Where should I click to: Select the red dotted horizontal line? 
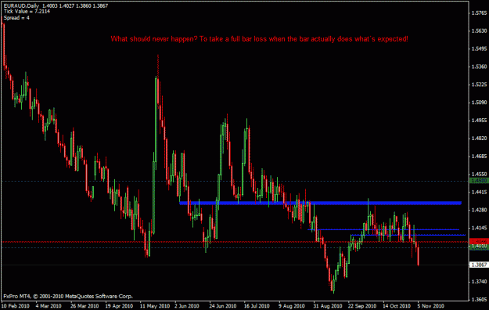tap(235, 242)
